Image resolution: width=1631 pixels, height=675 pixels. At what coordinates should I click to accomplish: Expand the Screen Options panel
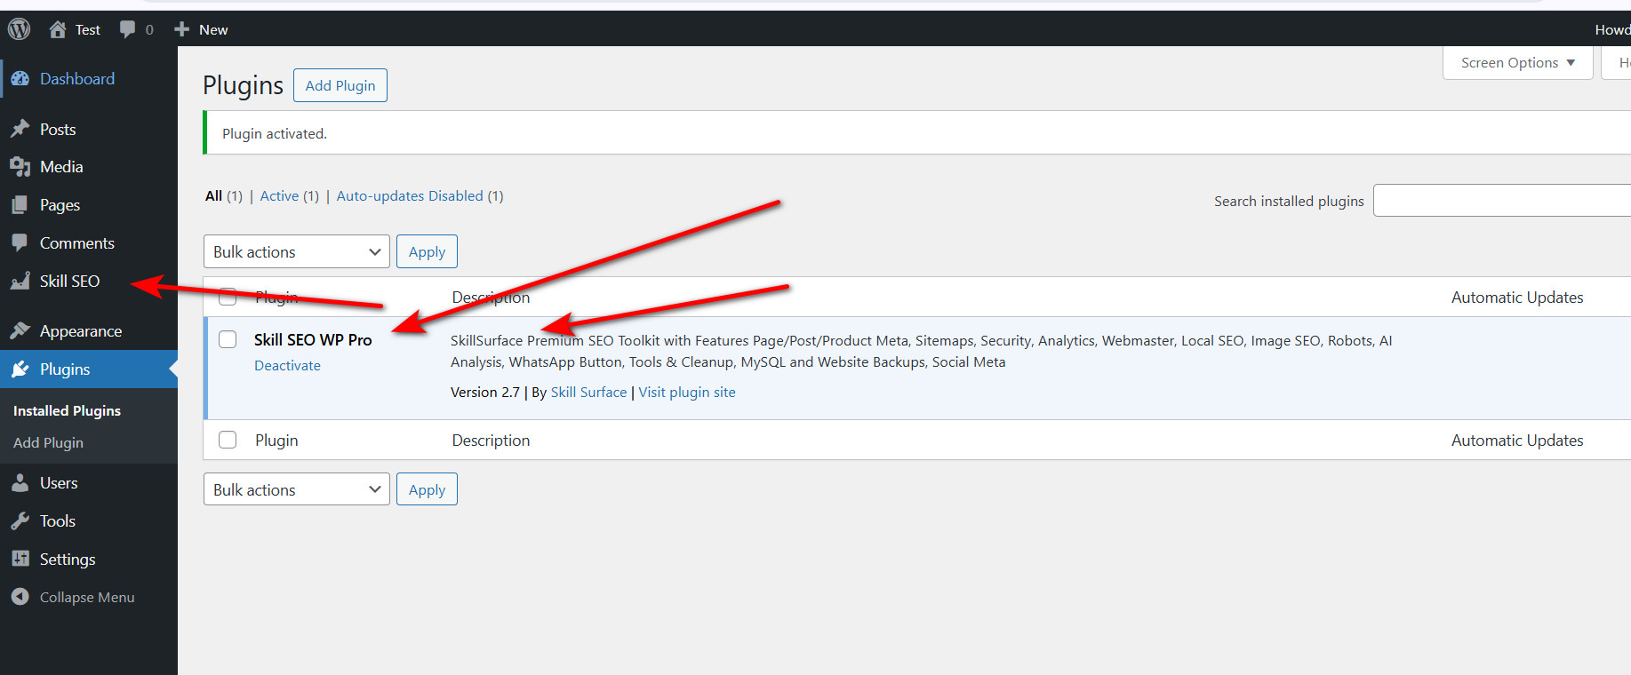click(1517, 63)
